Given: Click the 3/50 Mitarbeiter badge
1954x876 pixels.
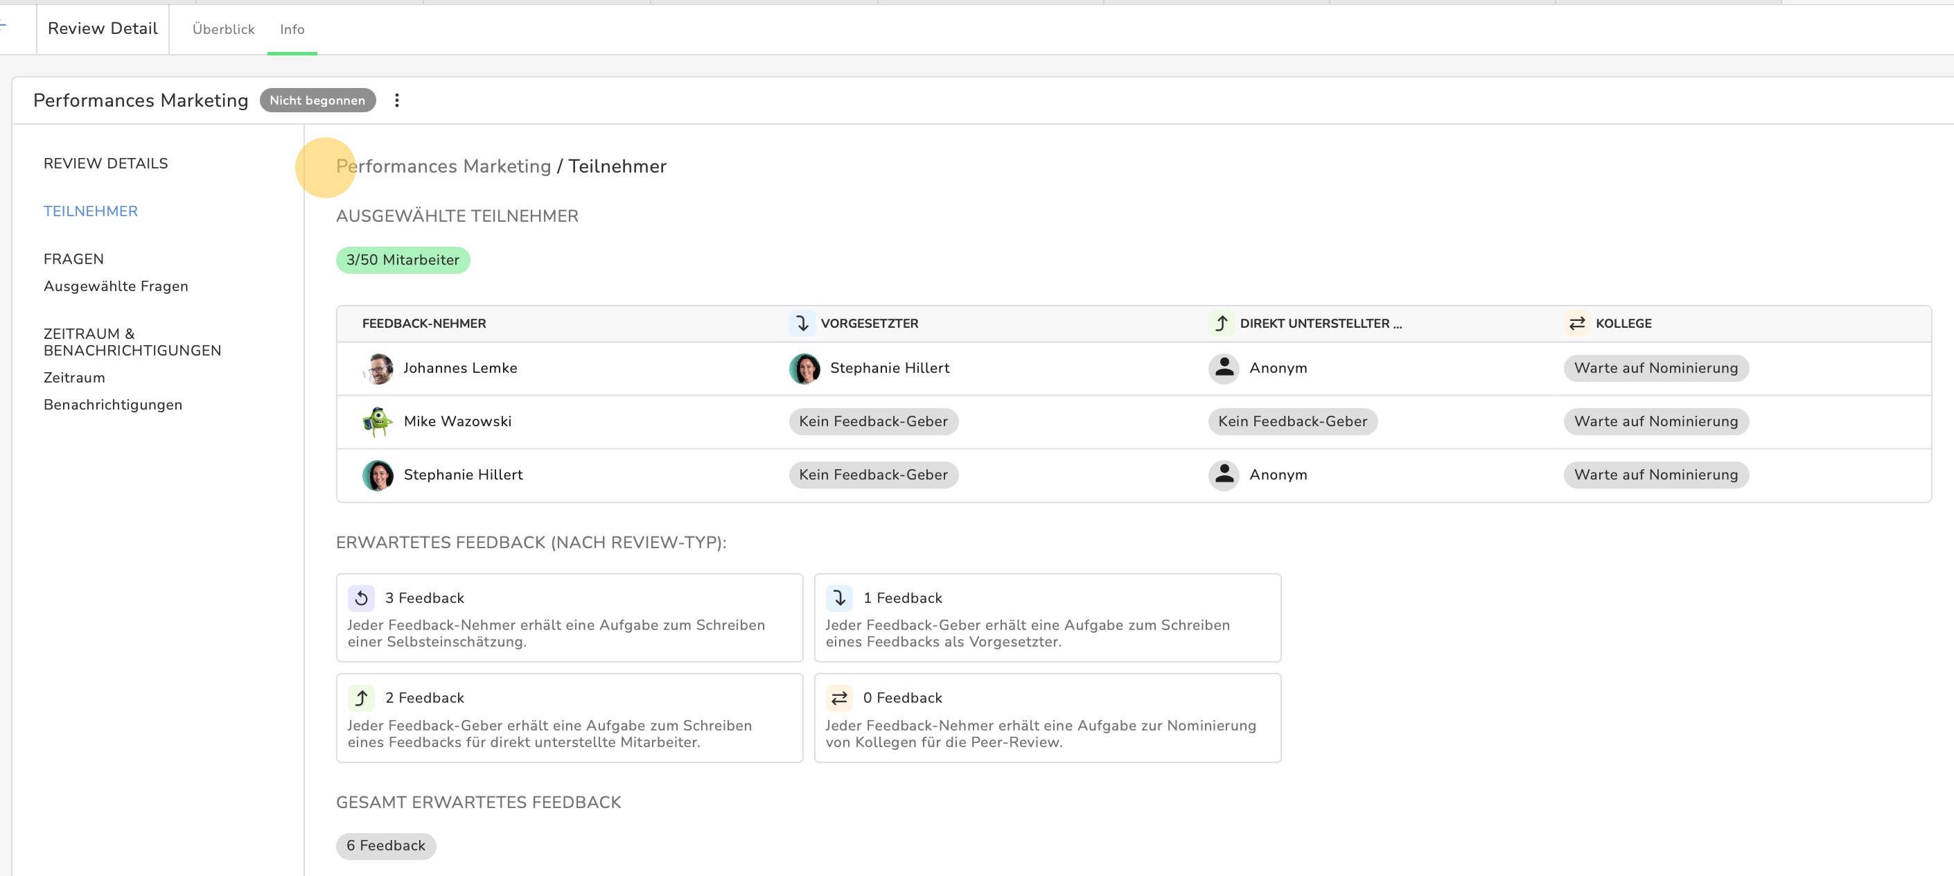Looking at the screenshot, I should (x=402, y=260).
